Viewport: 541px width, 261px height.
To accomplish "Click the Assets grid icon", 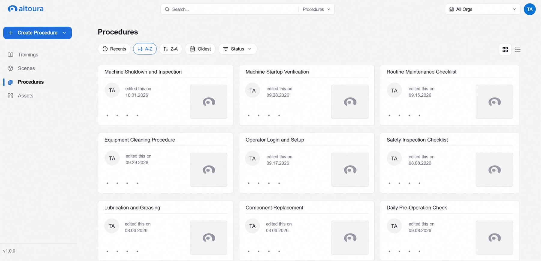I will pos(11,96).
